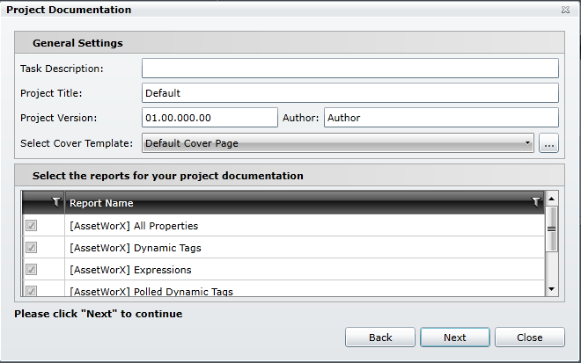Click the Project Title input field
The height and width of the screenshot is (363, 581).
350,92
